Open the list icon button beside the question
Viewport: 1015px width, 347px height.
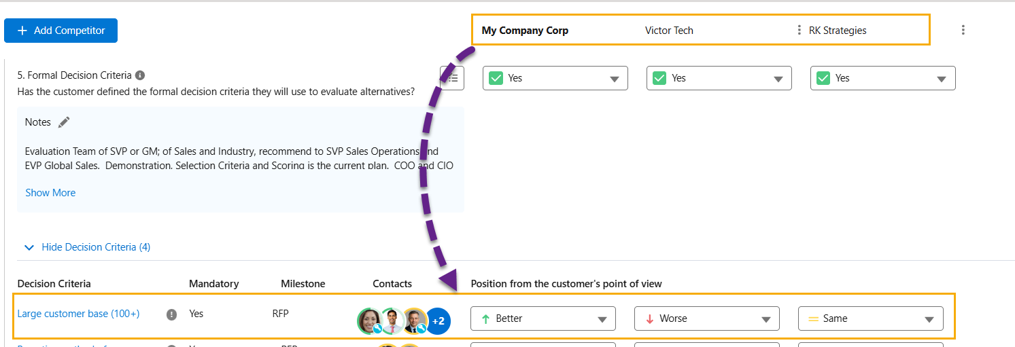(x=452, y=78)
